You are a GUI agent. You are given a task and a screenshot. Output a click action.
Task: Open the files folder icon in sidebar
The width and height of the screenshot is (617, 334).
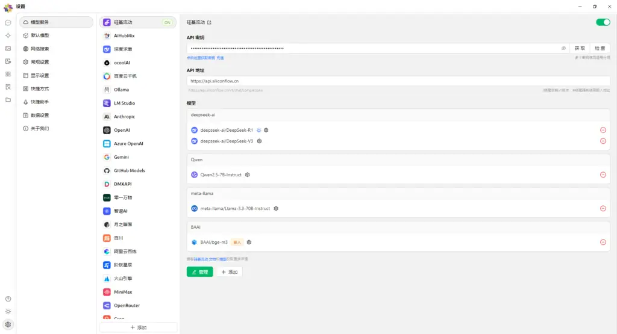tap(8, 100)
